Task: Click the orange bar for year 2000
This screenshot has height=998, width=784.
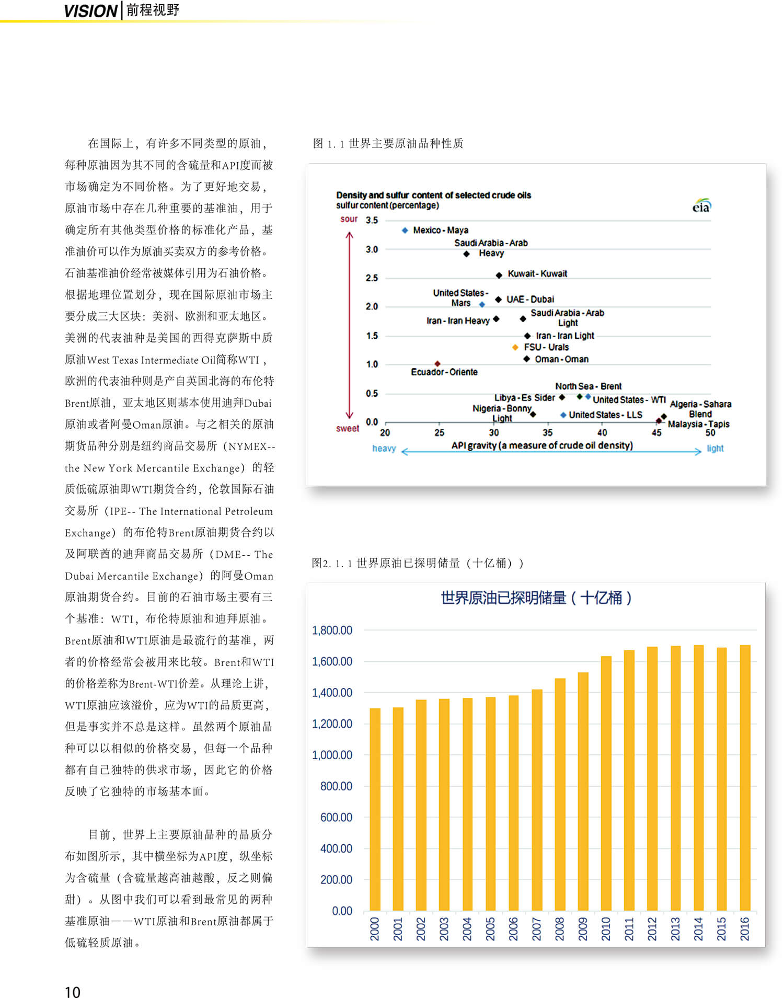Action: 375,809
